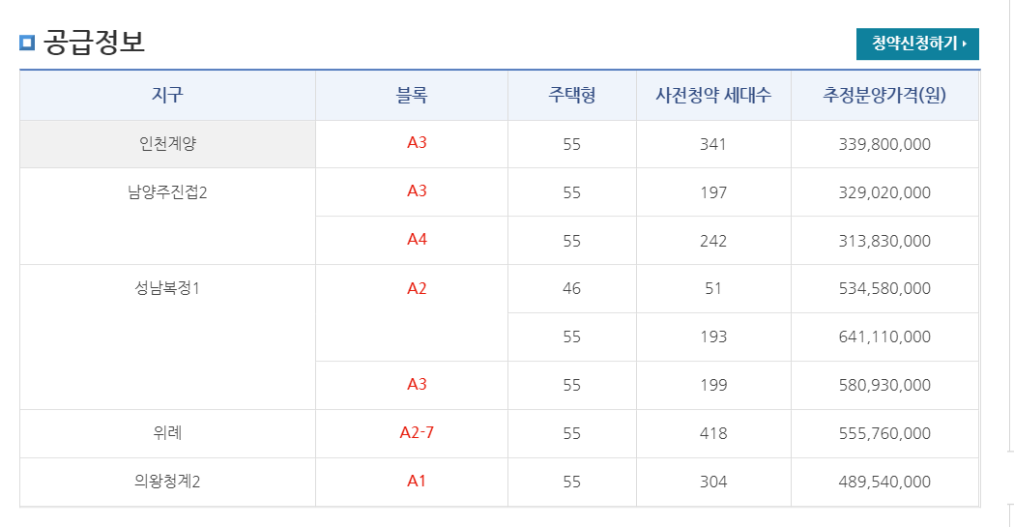
Task: Click household count 242
Action: click(x=713, y=241)
